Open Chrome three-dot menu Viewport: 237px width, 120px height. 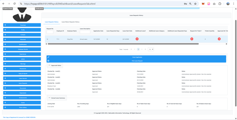coord(233,4)
